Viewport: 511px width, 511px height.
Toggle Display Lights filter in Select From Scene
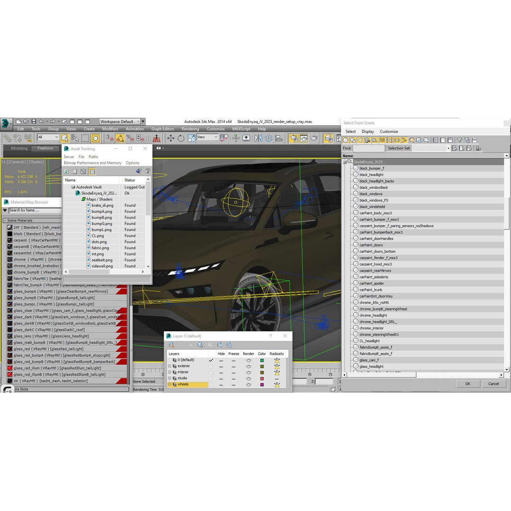click(360, 140)
